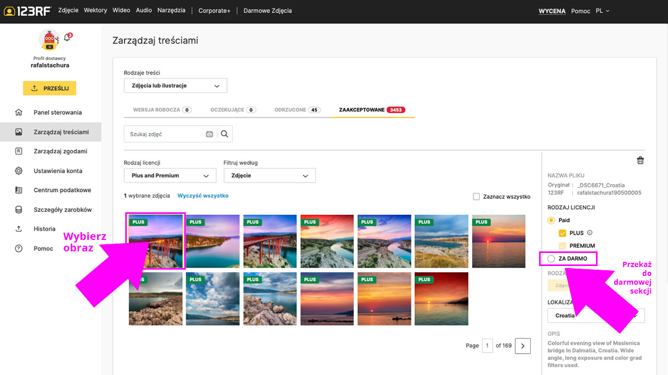Open the Filtruj według dropdown

click(269, 176)
